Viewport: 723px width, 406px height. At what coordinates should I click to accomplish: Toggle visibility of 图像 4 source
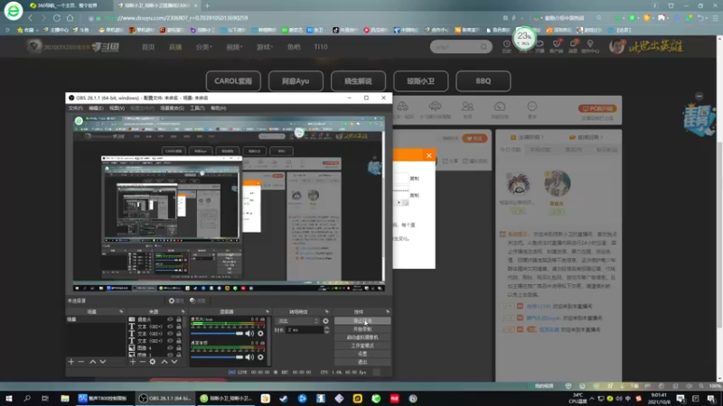170,348
